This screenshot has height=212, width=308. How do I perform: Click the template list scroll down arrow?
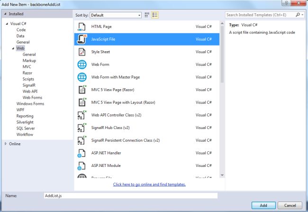point(222,175)
